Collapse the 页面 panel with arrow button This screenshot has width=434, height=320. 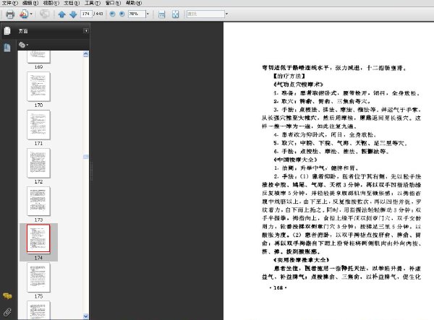pos(86,30)
